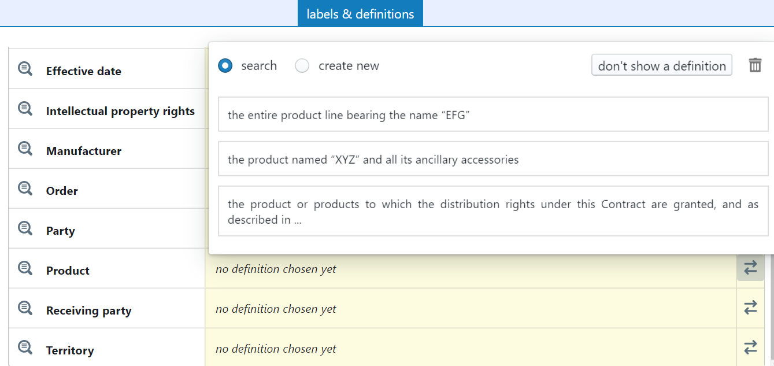Screen dimensions: 774x366
Task: Open the labels & definitions tab
Action: tap(360, 14)
